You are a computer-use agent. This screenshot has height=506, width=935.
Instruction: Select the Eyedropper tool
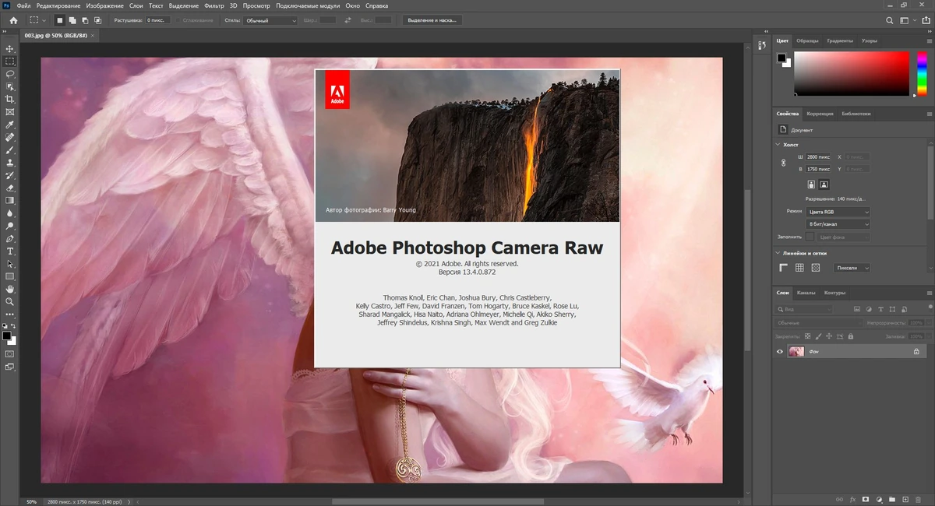click(10, 125)
